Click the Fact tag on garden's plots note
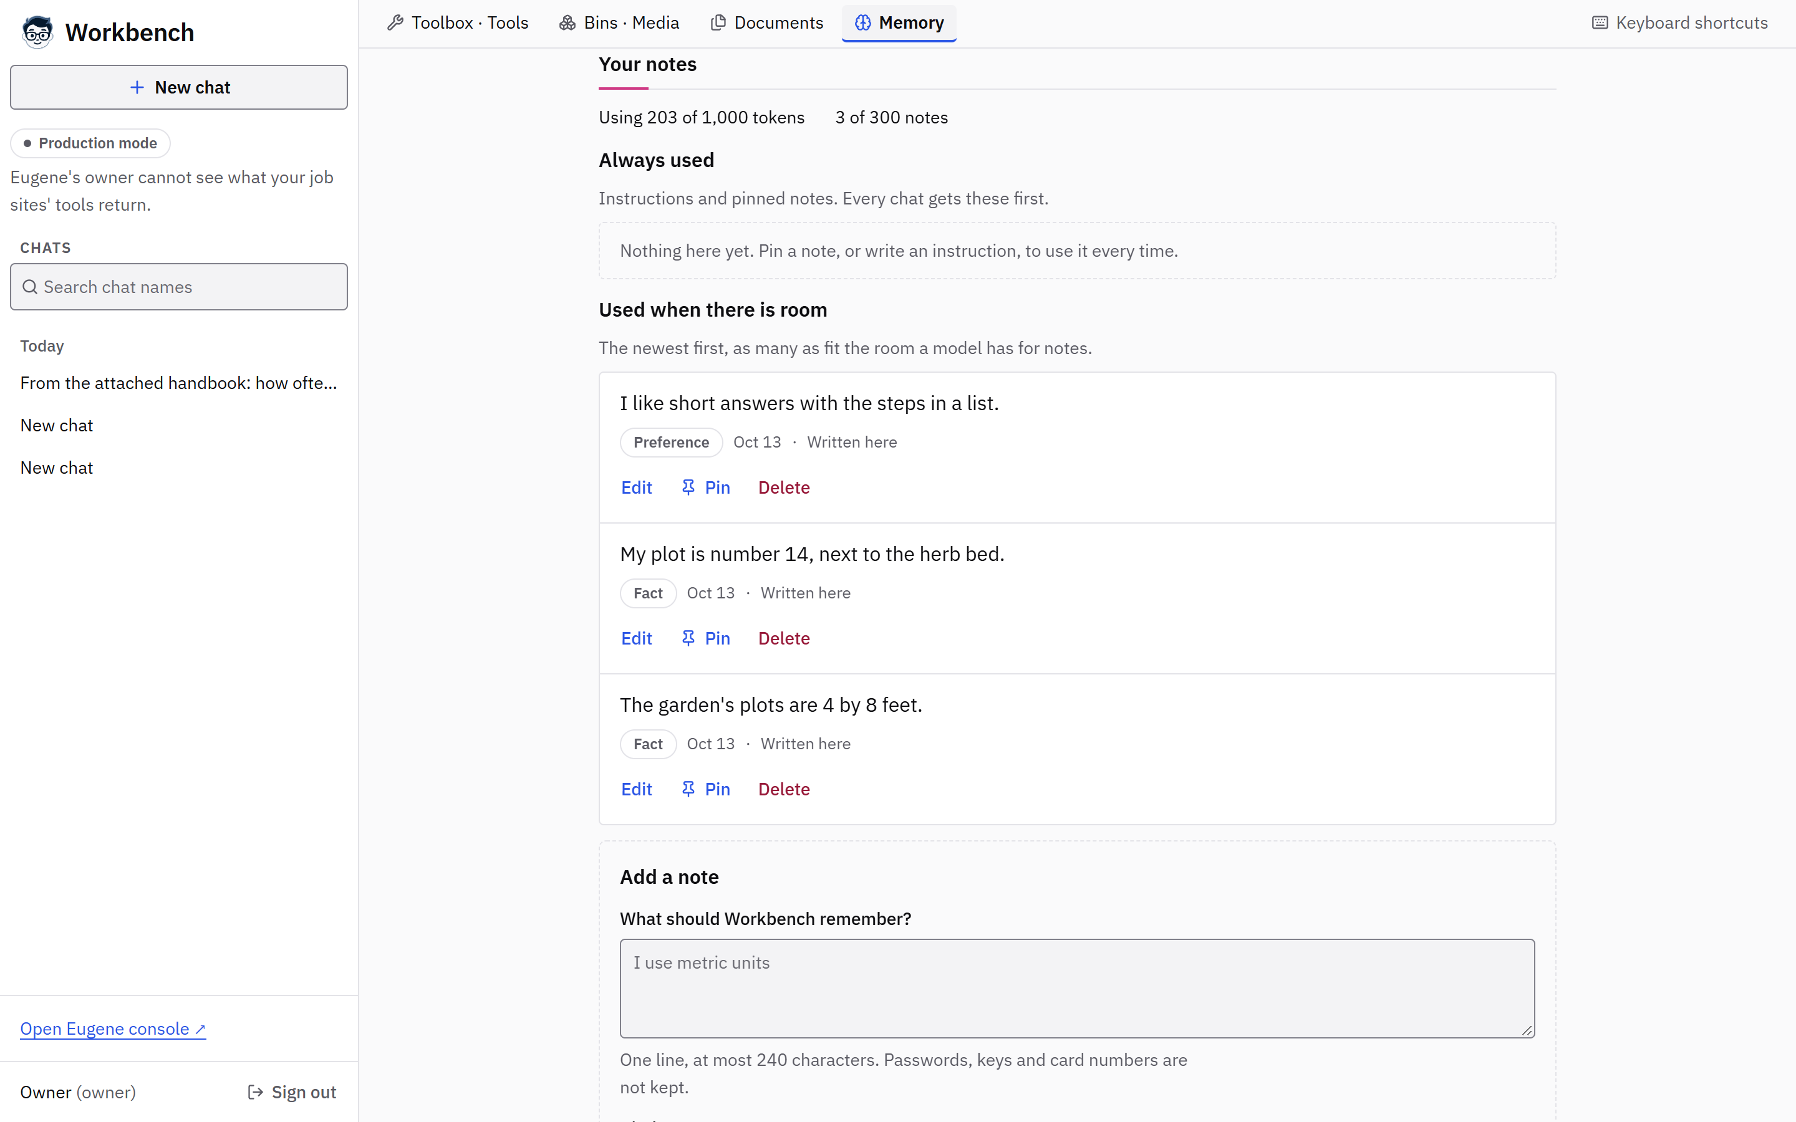Viewport: 1796px width, 1122px height. coord(648,744)
